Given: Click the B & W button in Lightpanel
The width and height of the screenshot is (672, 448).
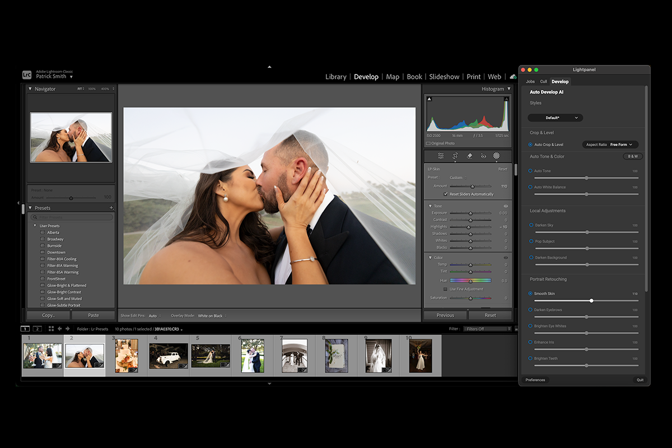Looking at the screenshot, I should coord(633,156).
